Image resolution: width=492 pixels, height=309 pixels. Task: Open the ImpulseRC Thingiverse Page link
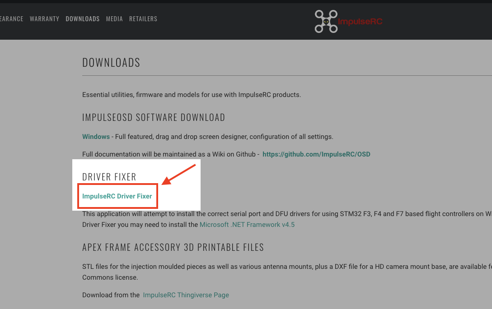tap(186, 295)
